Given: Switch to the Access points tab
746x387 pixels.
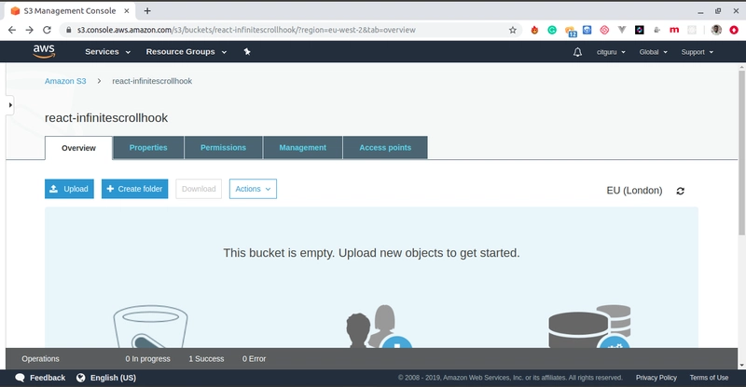Looking at the screenshot, I should click(385, 148).
